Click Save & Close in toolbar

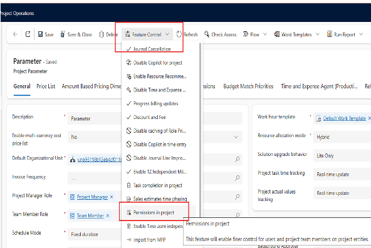[x=76, y=34]
